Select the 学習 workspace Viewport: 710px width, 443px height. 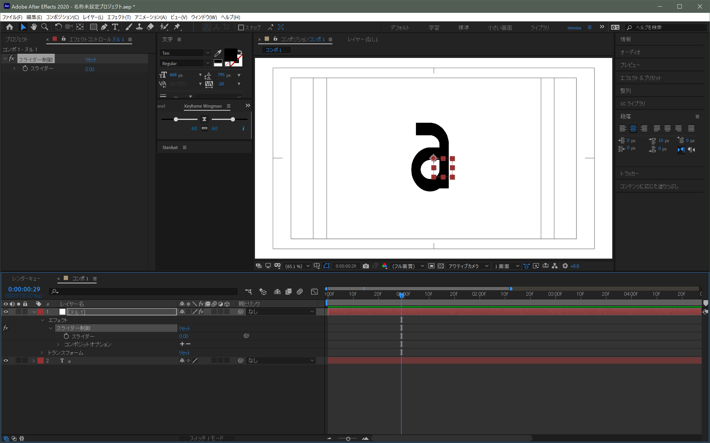pyautogui.click(x=434, y=27)
